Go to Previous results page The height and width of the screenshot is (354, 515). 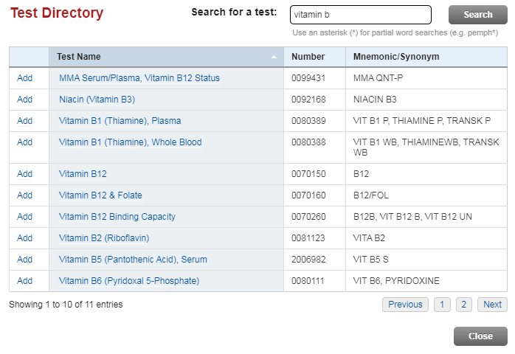[x=405, y=305]
